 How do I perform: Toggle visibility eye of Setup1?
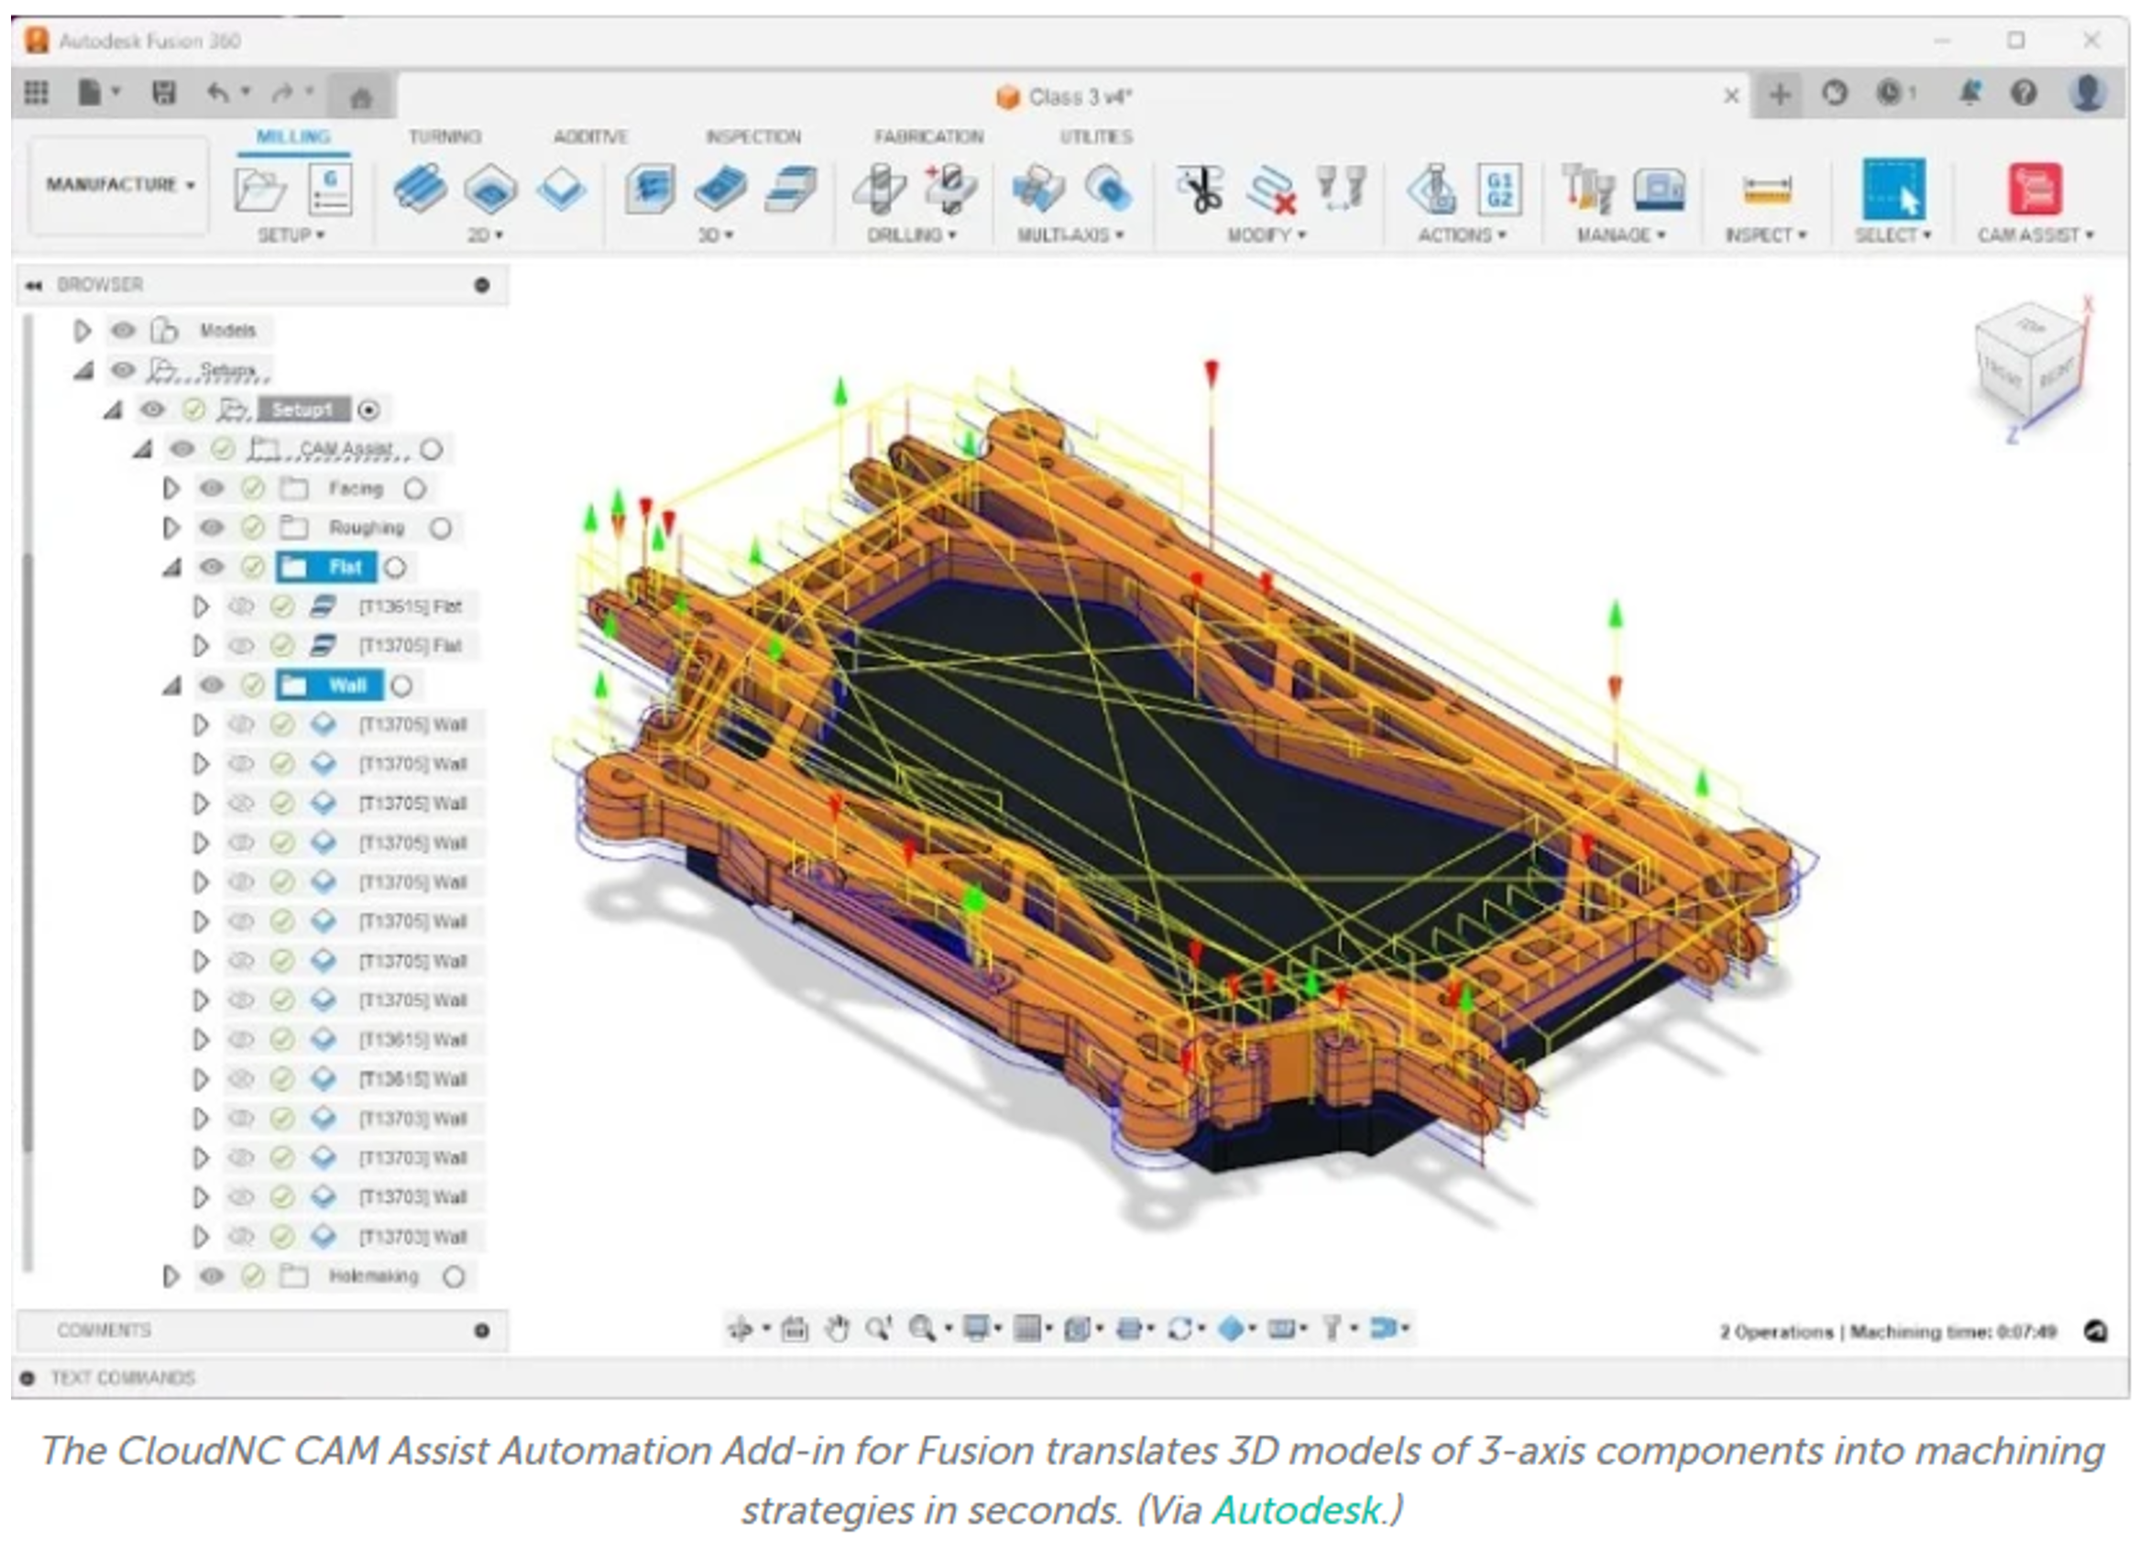(x=153, y=410)
